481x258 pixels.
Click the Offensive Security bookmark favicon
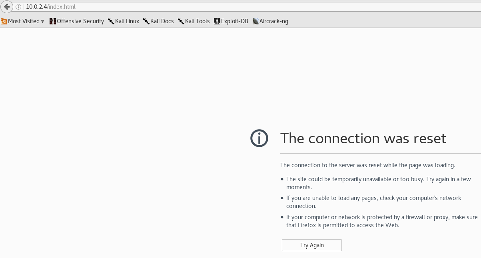[x=52, y=21]
